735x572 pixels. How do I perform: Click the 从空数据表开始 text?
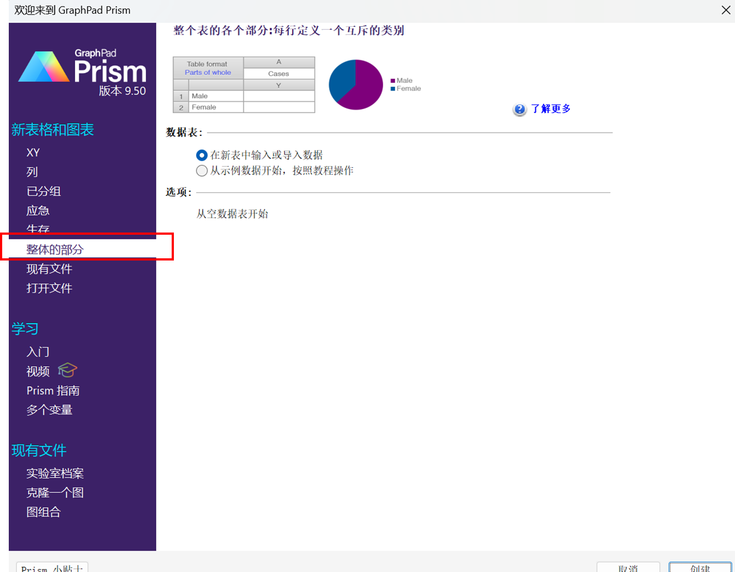tap(233, 214)
